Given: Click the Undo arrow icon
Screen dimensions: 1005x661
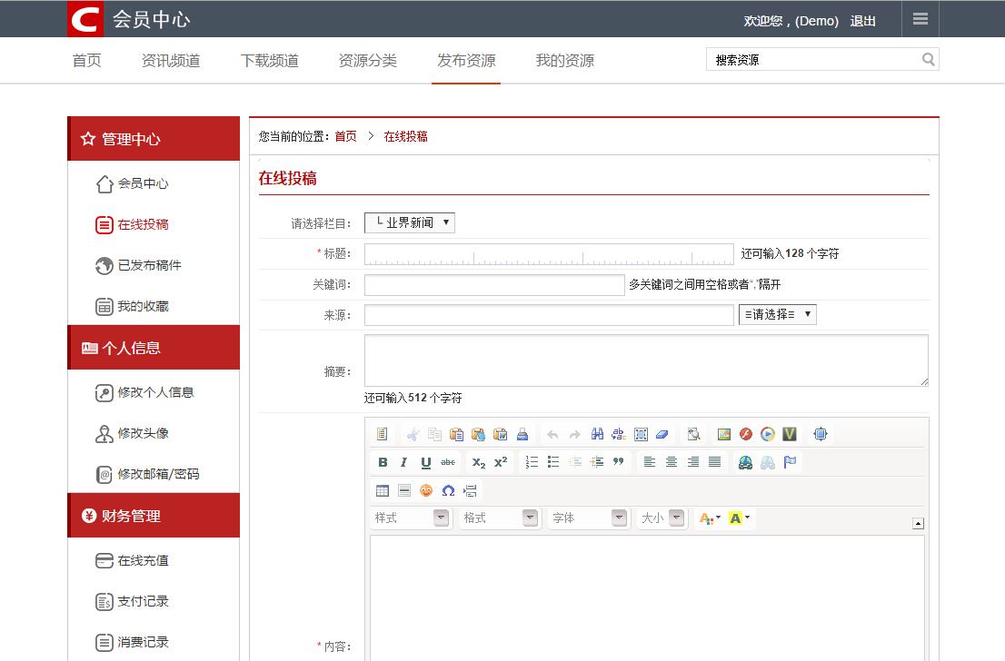Looking at the screenshot, I should click(552, 434).
